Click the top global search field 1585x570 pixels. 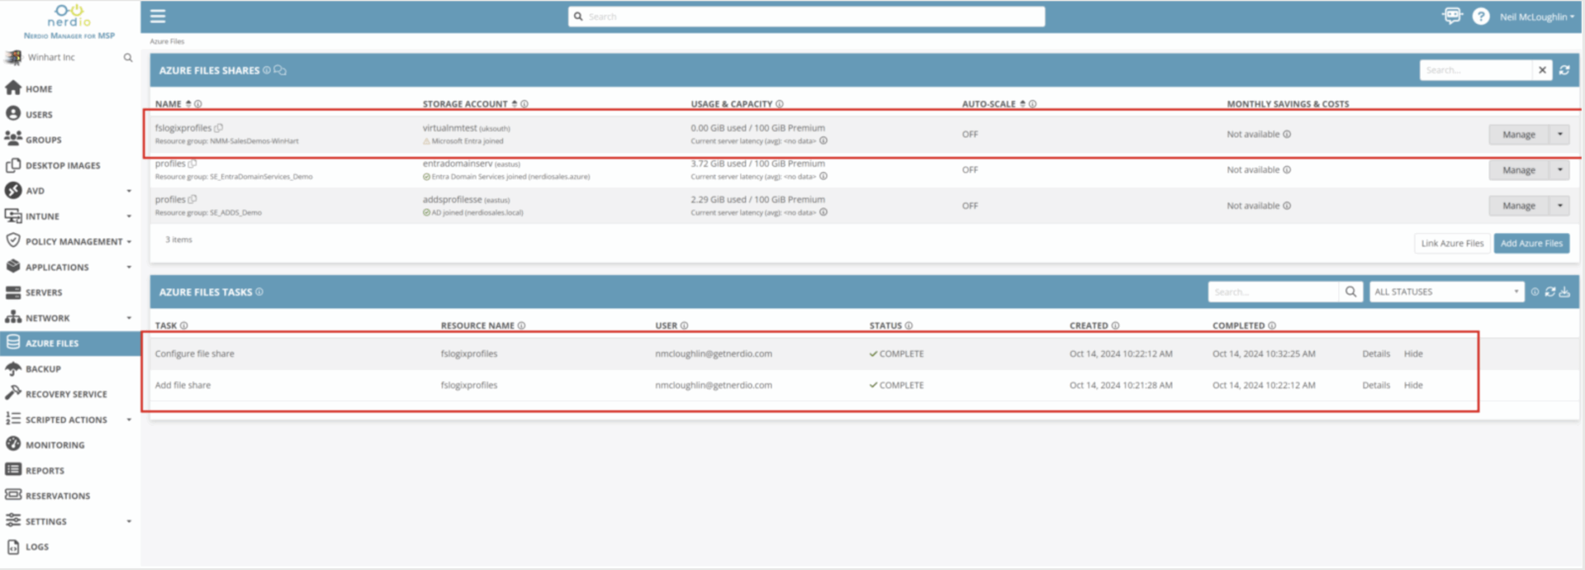pyautogui.click(x=806, y=17)
